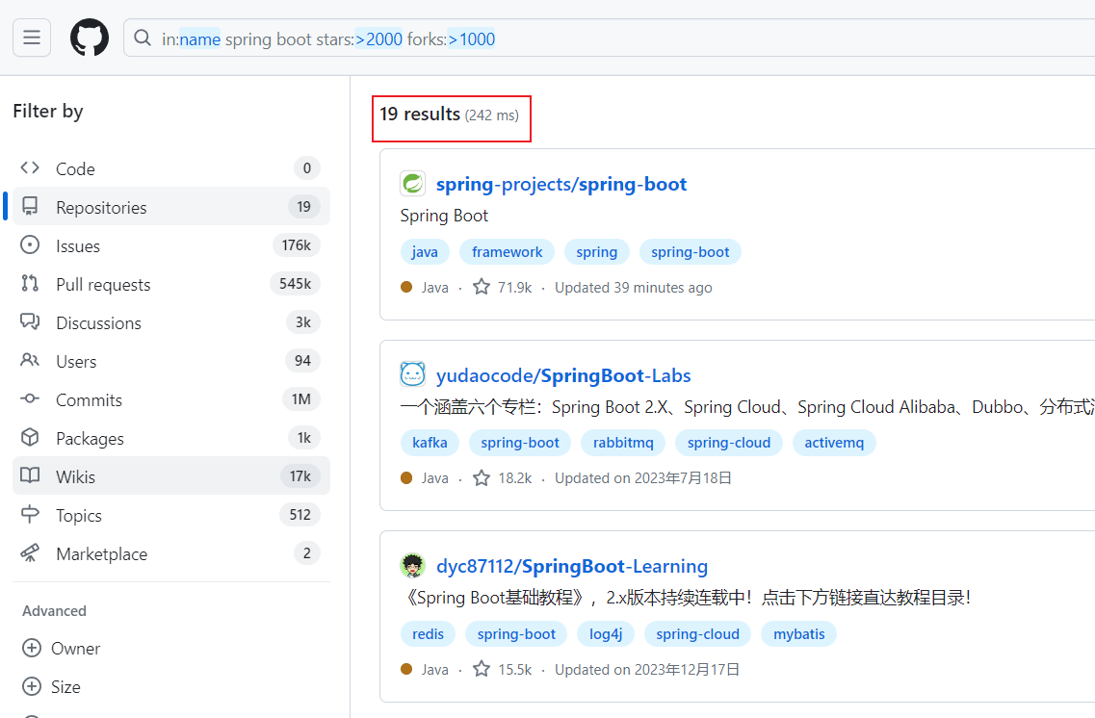
Task: Click the yudaocode avatar icon
Action: pos(413,374)
